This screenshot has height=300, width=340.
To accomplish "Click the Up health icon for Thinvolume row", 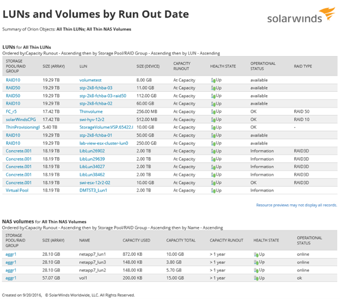I will point(213,112).
